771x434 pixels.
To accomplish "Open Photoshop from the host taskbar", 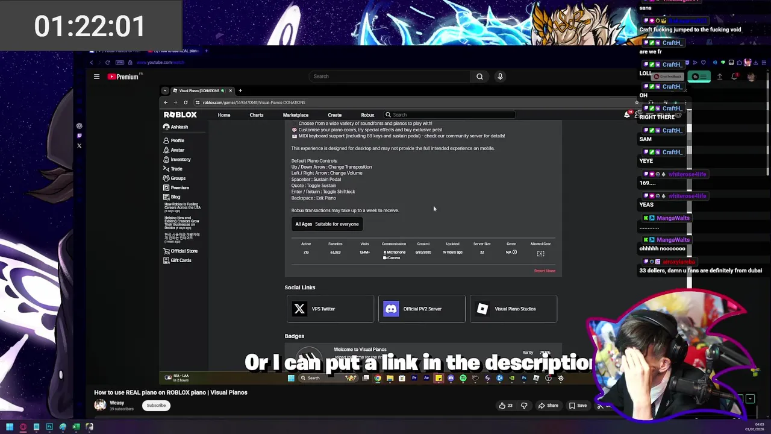I will pos(49,427).
